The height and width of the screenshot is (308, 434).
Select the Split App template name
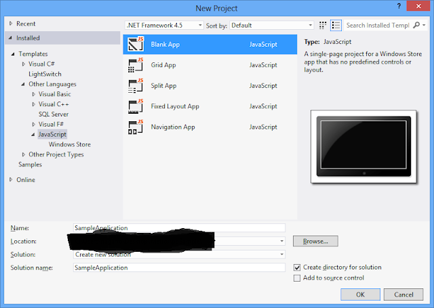(x=163, y=86)
